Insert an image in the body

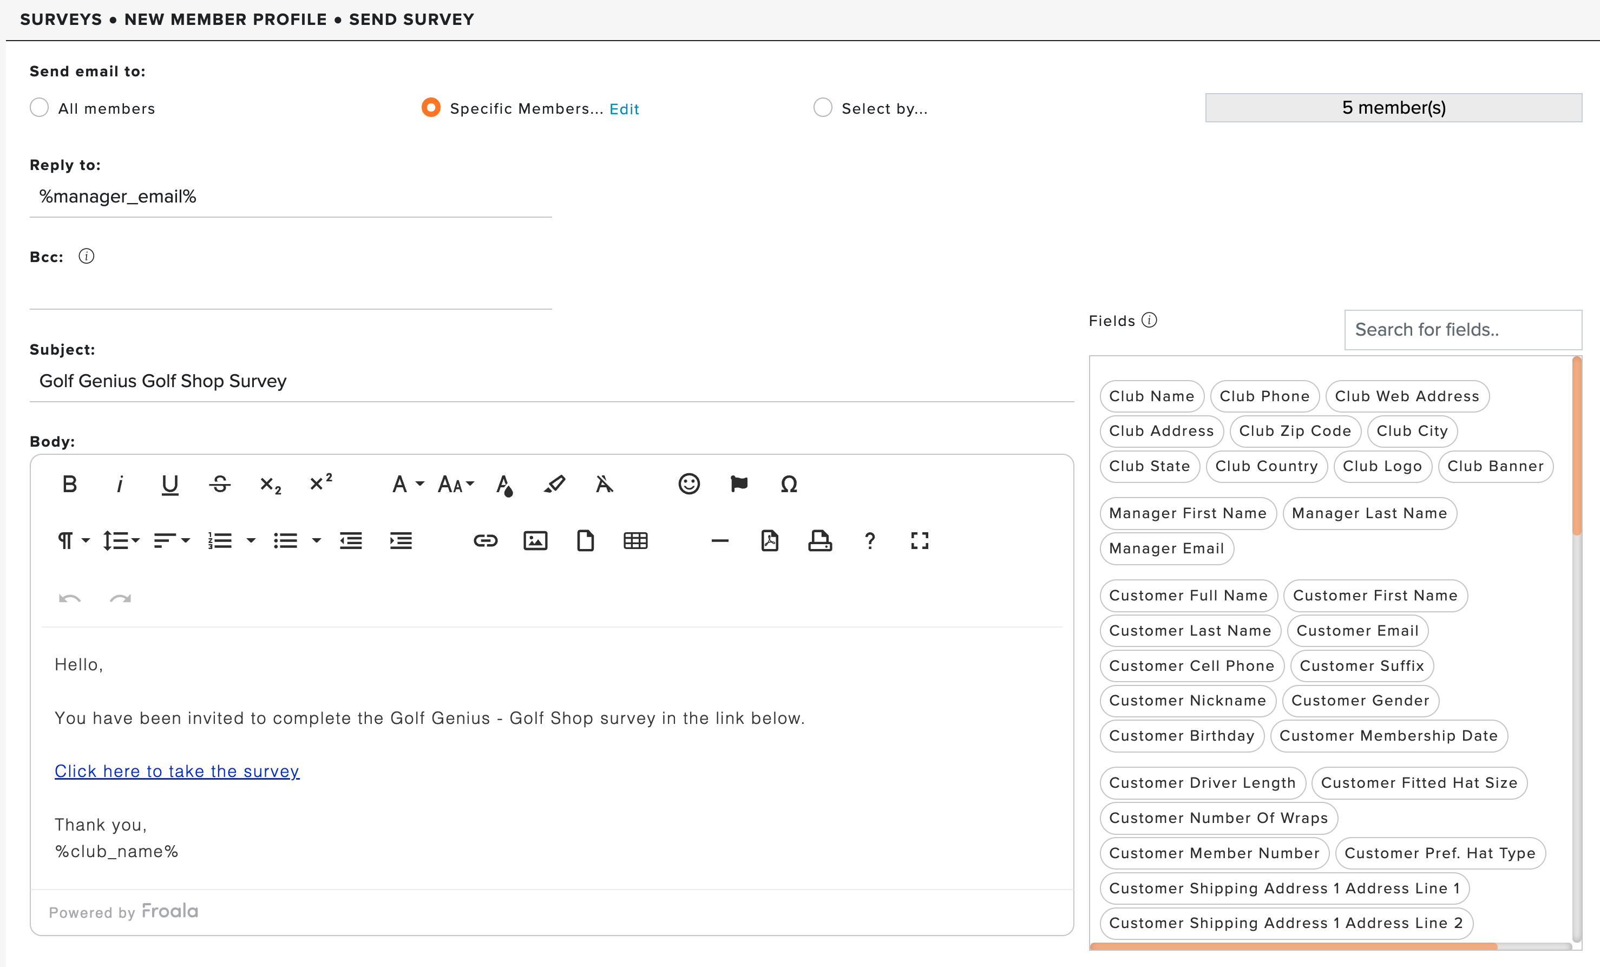(535, 541)
